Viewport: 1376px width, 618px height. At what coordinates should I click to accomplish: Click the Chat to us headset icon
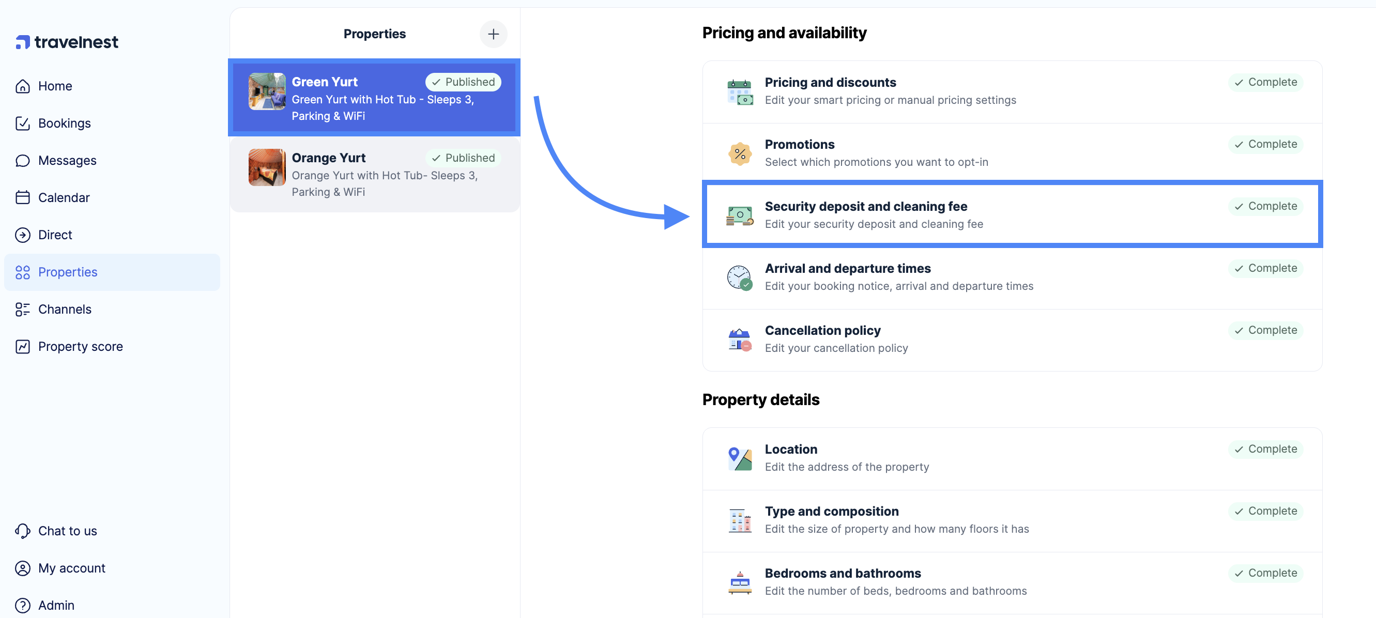point(22,530)
